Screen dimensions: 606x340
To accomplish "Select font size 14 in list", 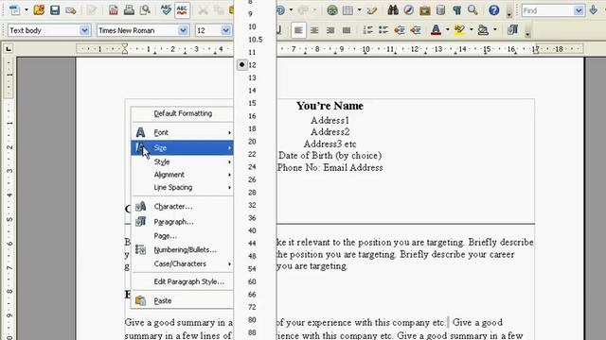I will point(255,91).
